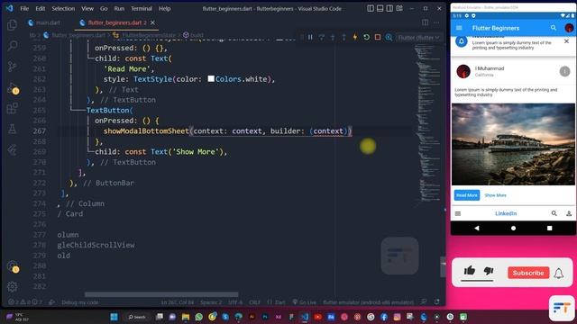Click the LinkedIn label in the bottom bar
Screen dimensions: 577x324
click(x=506, y=213)
